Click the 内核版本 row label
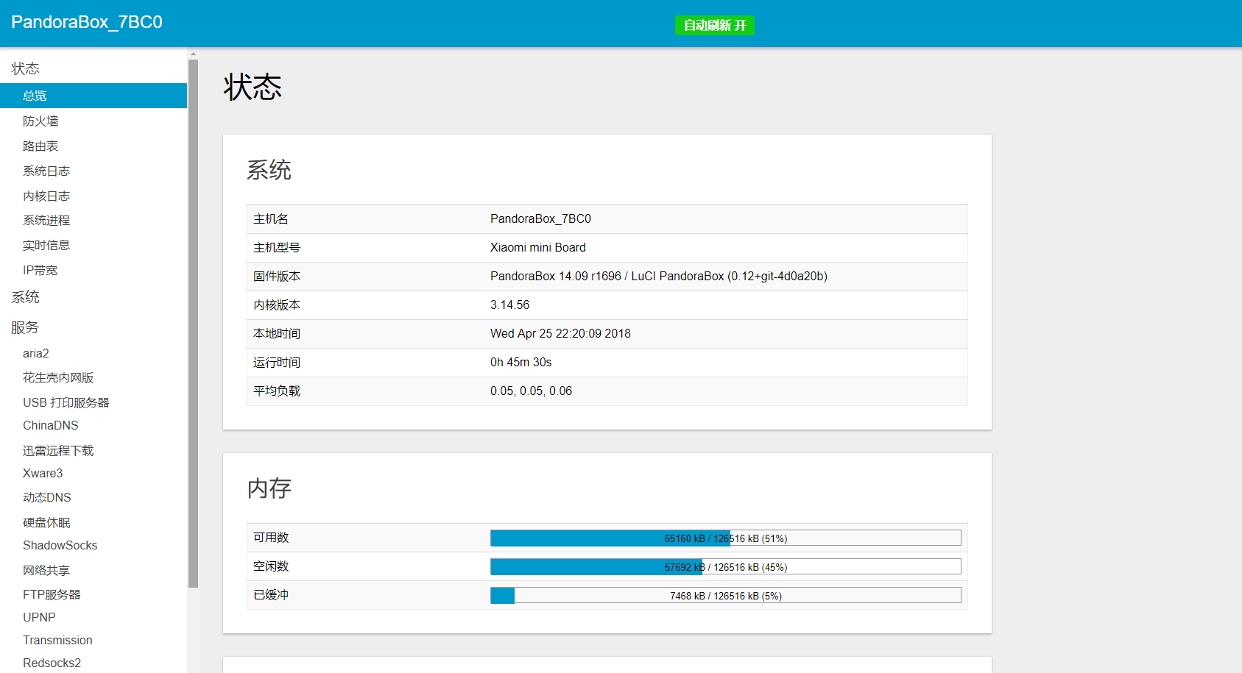 (x=277, y=305)
